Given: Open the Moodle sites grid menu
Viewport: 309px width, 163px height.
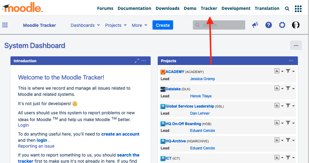Looking at the screenshot, I should 298,9.
